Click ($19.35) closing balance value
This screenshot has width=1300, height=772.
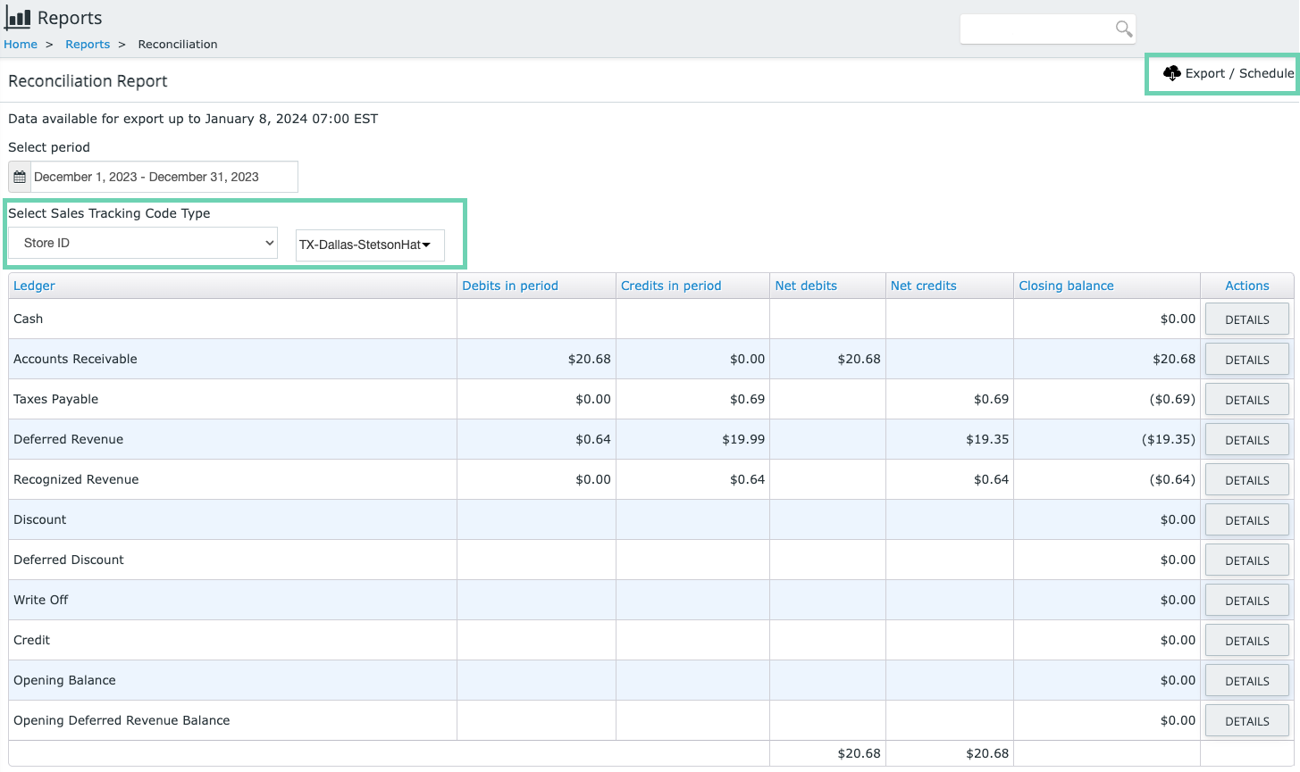[x=1169, y=439]
